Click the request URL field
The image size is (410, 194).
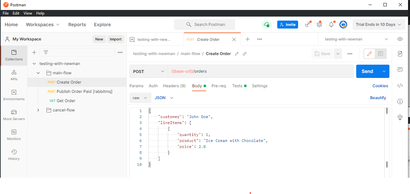pos(260,71)
